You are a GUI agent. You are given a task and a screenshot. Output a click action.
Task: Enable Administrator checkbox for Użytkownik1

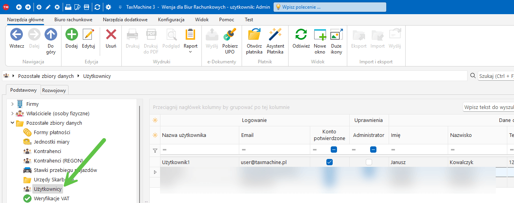click(x=369, y=162)
